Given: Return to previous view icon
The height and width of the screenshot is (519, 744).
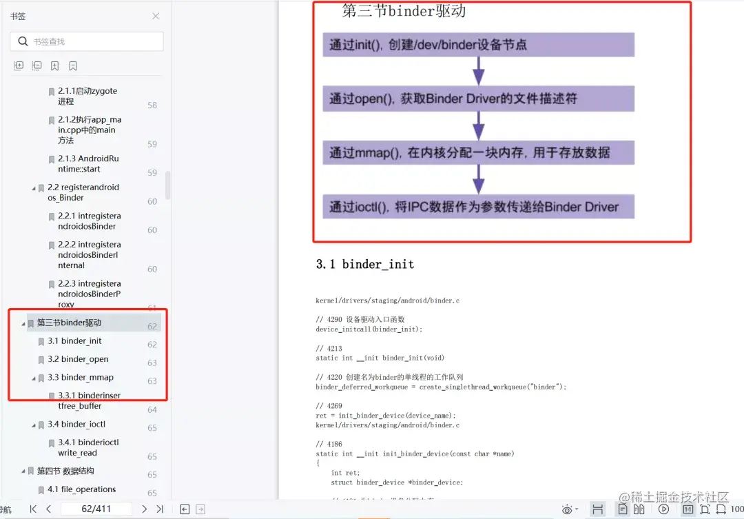Looking at the screenshot, I should click(185, 509).
